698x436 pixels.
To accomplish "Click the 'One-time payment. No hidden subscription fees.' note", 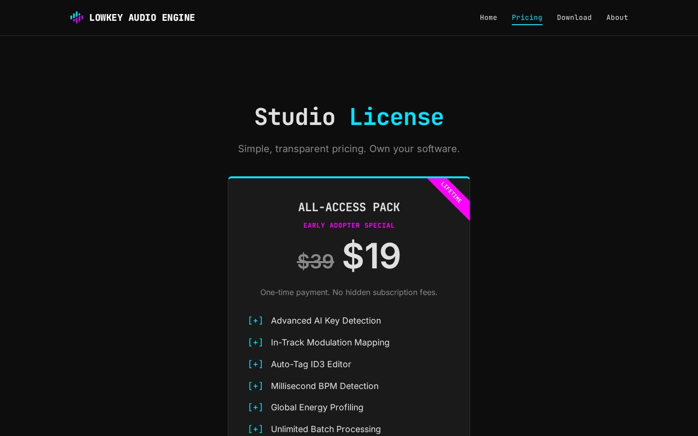I will pyautogui.click(x=349, y=292).
